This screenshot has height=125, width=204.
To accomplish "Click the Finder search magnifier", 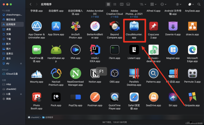I will coord(199,4).
